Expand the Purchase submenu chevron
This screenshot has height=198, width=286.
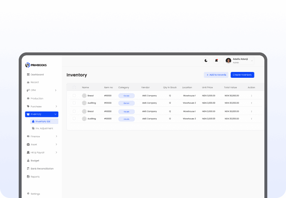[x=56, y=106]
